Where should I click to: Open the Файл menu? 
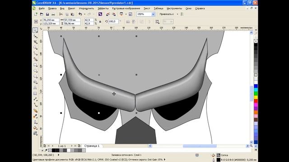(42, 9)
